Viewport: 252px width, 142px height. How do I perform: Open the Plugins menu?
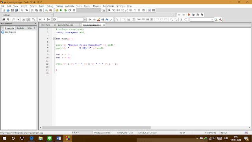coord(97,6)
